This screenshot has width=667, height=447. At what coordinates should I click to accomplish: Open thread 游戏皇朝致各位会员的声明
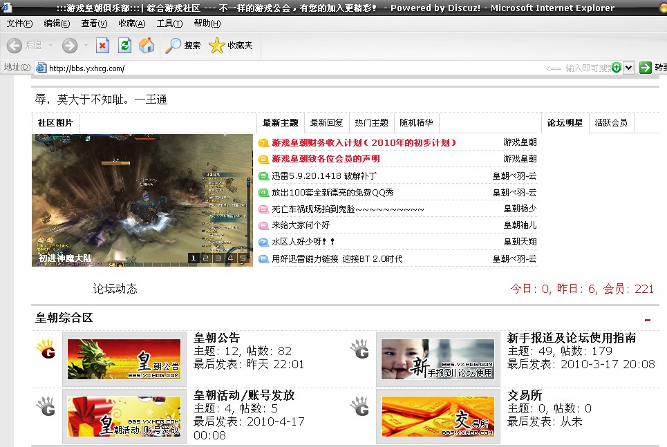(326, 159)
